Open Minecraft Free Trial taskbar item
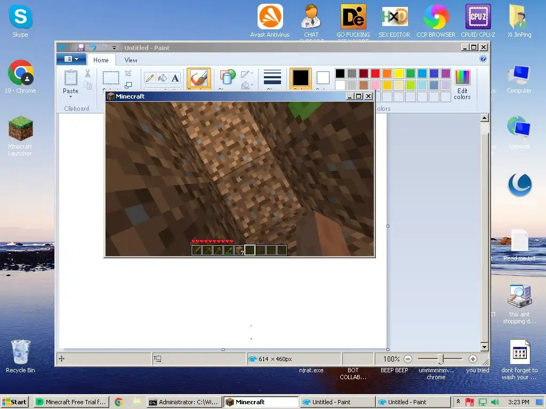Screen dimensions: 546x409 click(72, 402)
